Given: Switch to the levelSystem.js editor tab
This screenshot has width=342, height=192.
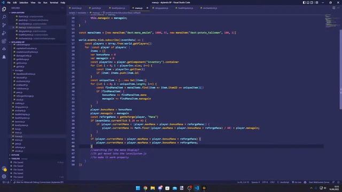Looking at the screenshot, I should click(x=118, y=8).
